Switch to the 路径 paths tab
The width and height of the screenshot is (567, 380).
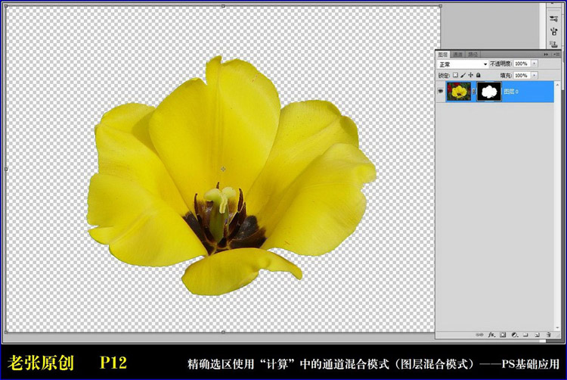pos(472,55)
